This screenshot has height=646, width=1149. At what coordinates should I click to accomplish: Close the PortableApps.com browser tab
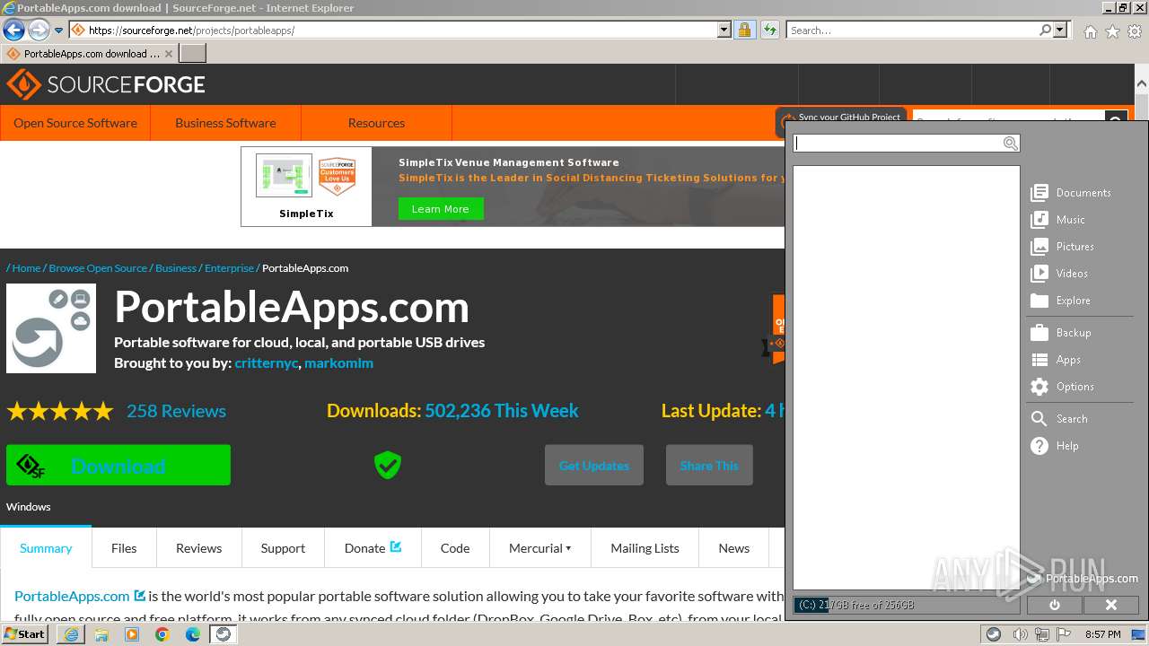[x=169, y=54]
